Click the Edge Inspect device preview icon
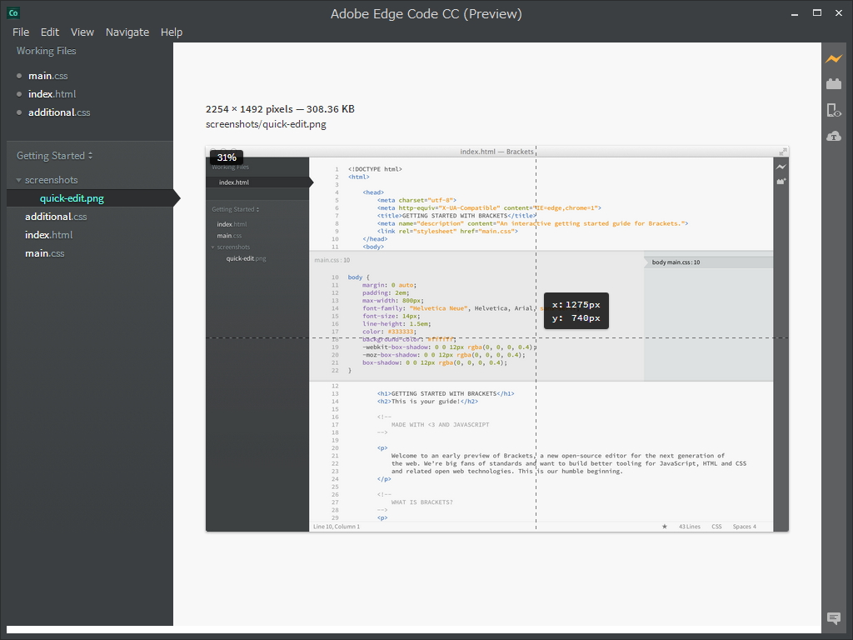Screen dimensions: 853x640 [833, 110]
